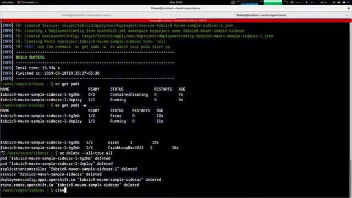Click the 'deploymentconfig.apps.openshift.io' deleted line
This screenshot has height=198, width=352.
(x=81, y=180)
